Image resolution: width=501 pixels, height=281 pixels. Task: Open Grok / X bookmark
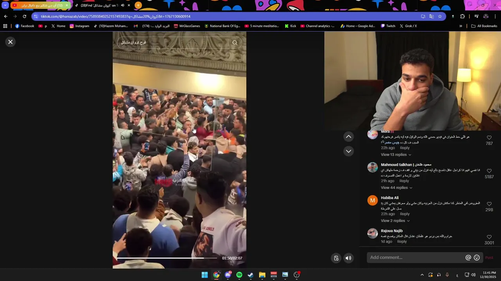click(408, 26)
